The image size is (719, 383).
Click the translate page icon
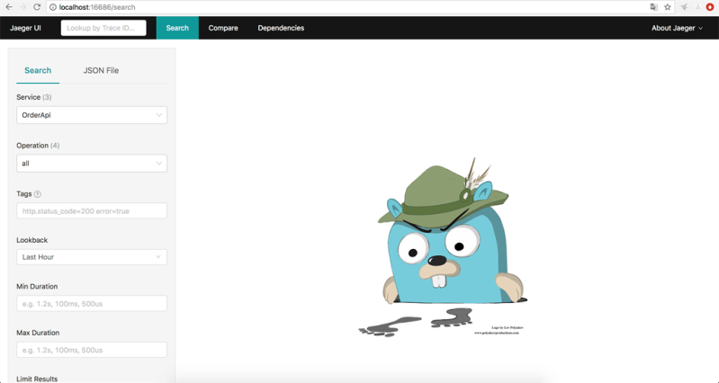tap(654, 7)
